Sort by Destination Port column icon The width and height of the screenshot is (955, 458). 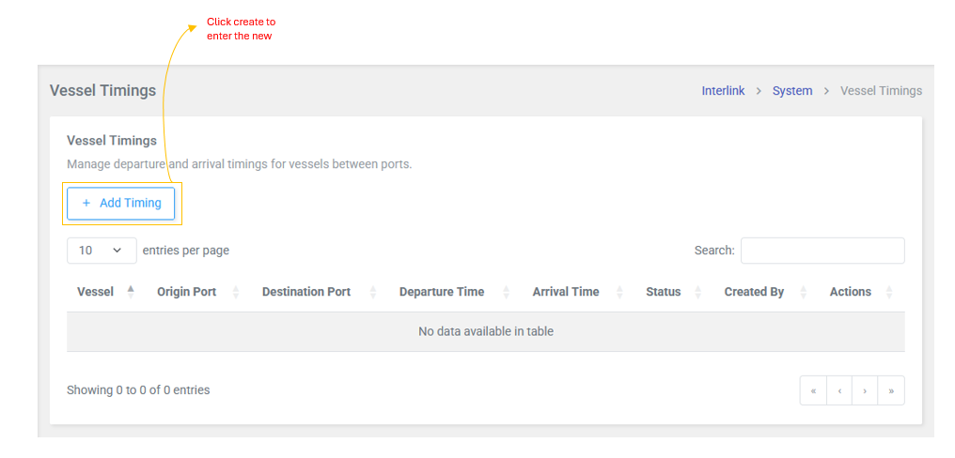tap(373, 292)
